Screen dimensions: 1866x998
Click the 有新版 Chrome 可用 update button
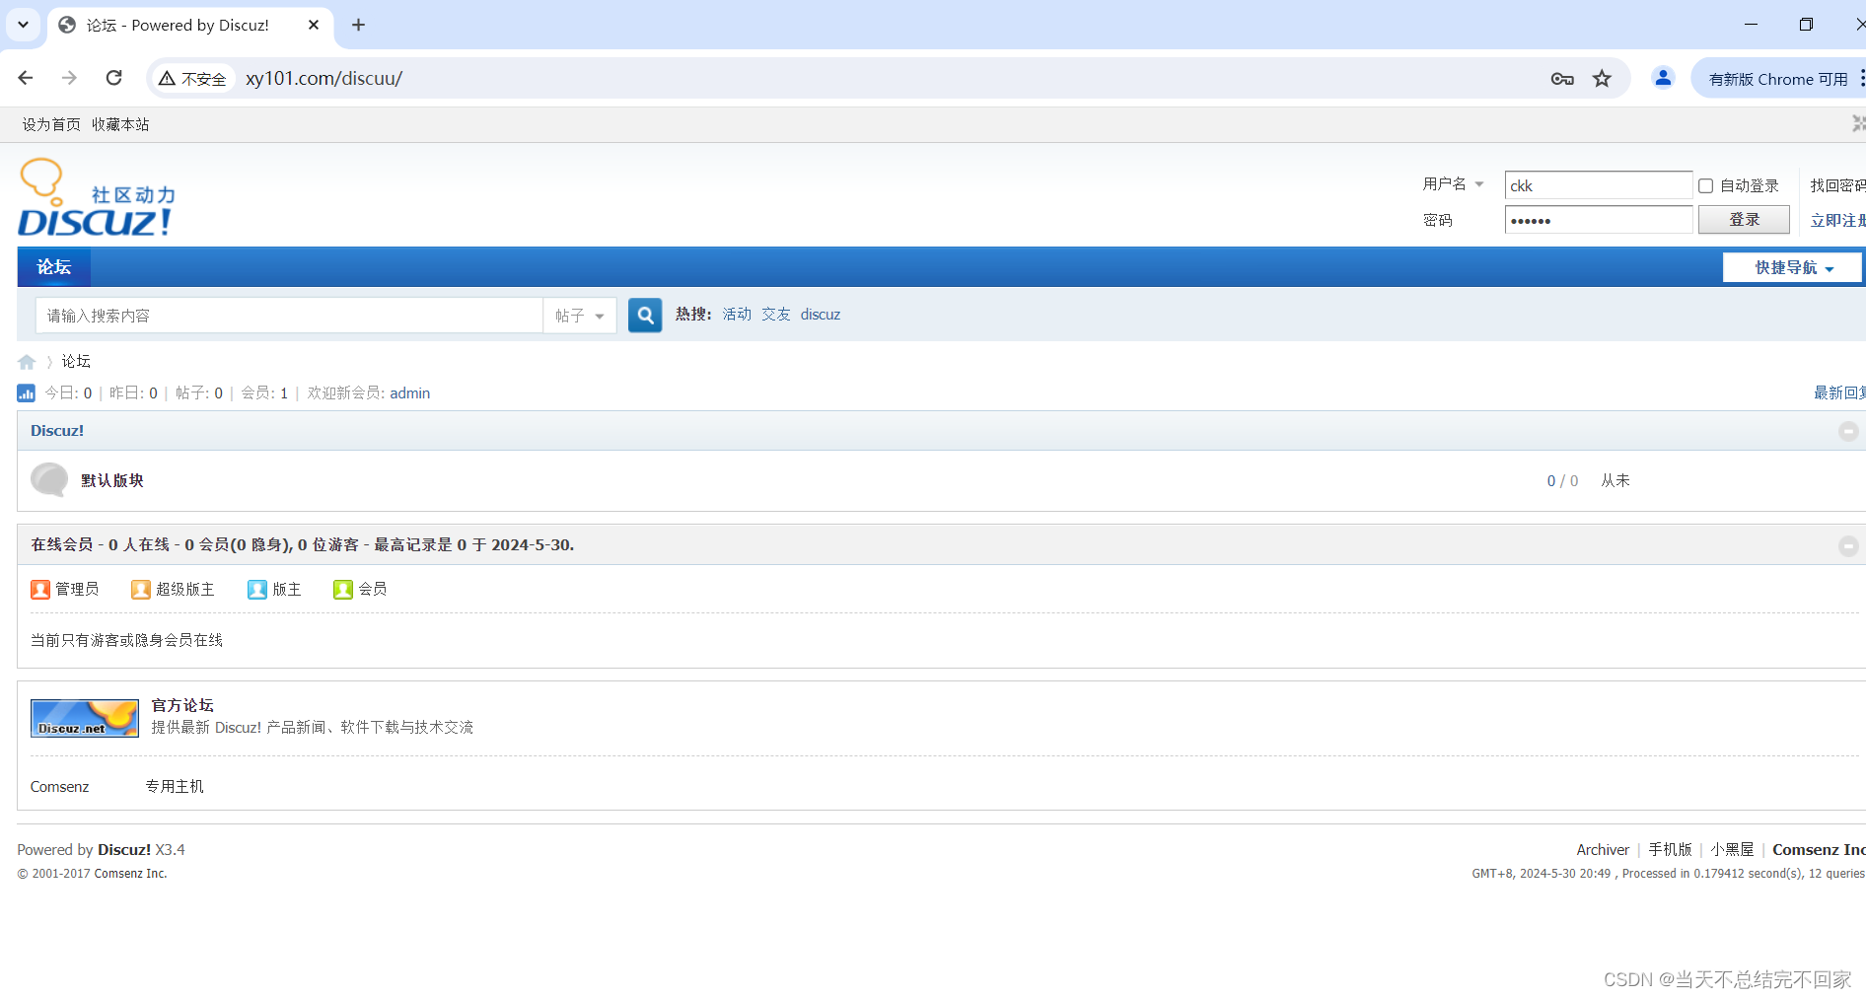(1778, 79)
